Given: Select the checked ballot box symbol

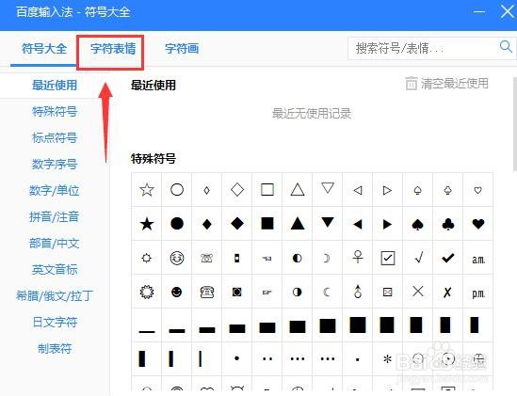Looking at the screenshot, I should [388, 259].
